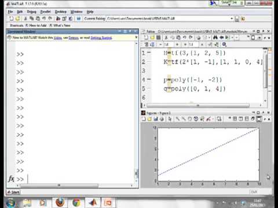Viewport: 278px width, 208px height.
Task: Expand the Editor Run button dropdown arrow
Action: [232, 38]
